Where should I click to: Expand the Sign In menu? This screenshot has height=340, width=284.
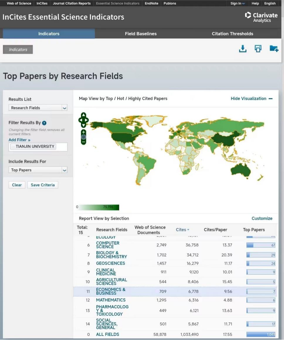tap(237, 4)
